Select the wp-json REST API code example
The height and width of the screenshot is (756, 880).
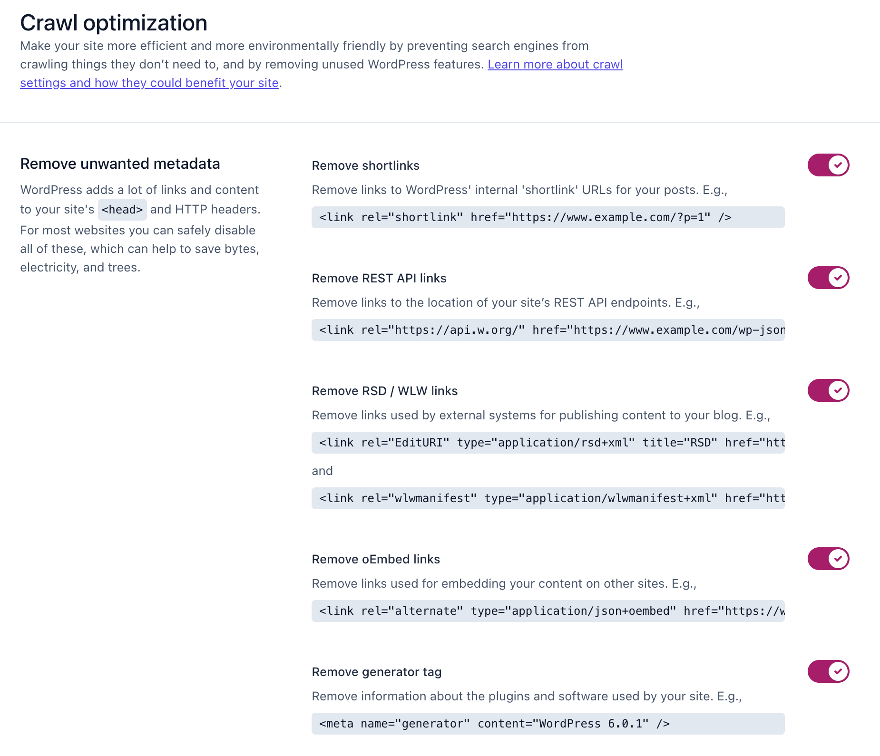click(x=548, y=330)
